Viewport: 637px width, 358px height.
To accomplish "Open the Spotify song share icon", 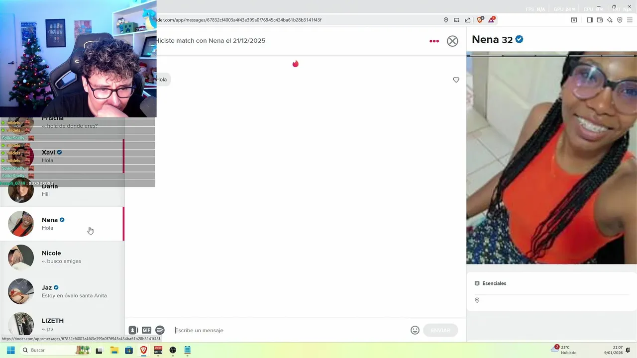I will 160,330.
